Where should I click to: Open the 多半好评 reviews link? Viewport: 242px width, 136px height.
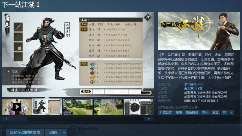(190, 85)
